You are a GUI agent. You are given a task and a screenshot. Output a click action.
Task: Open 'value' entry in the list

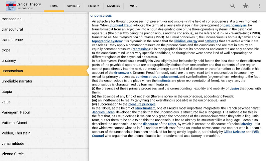coord(44,102)
